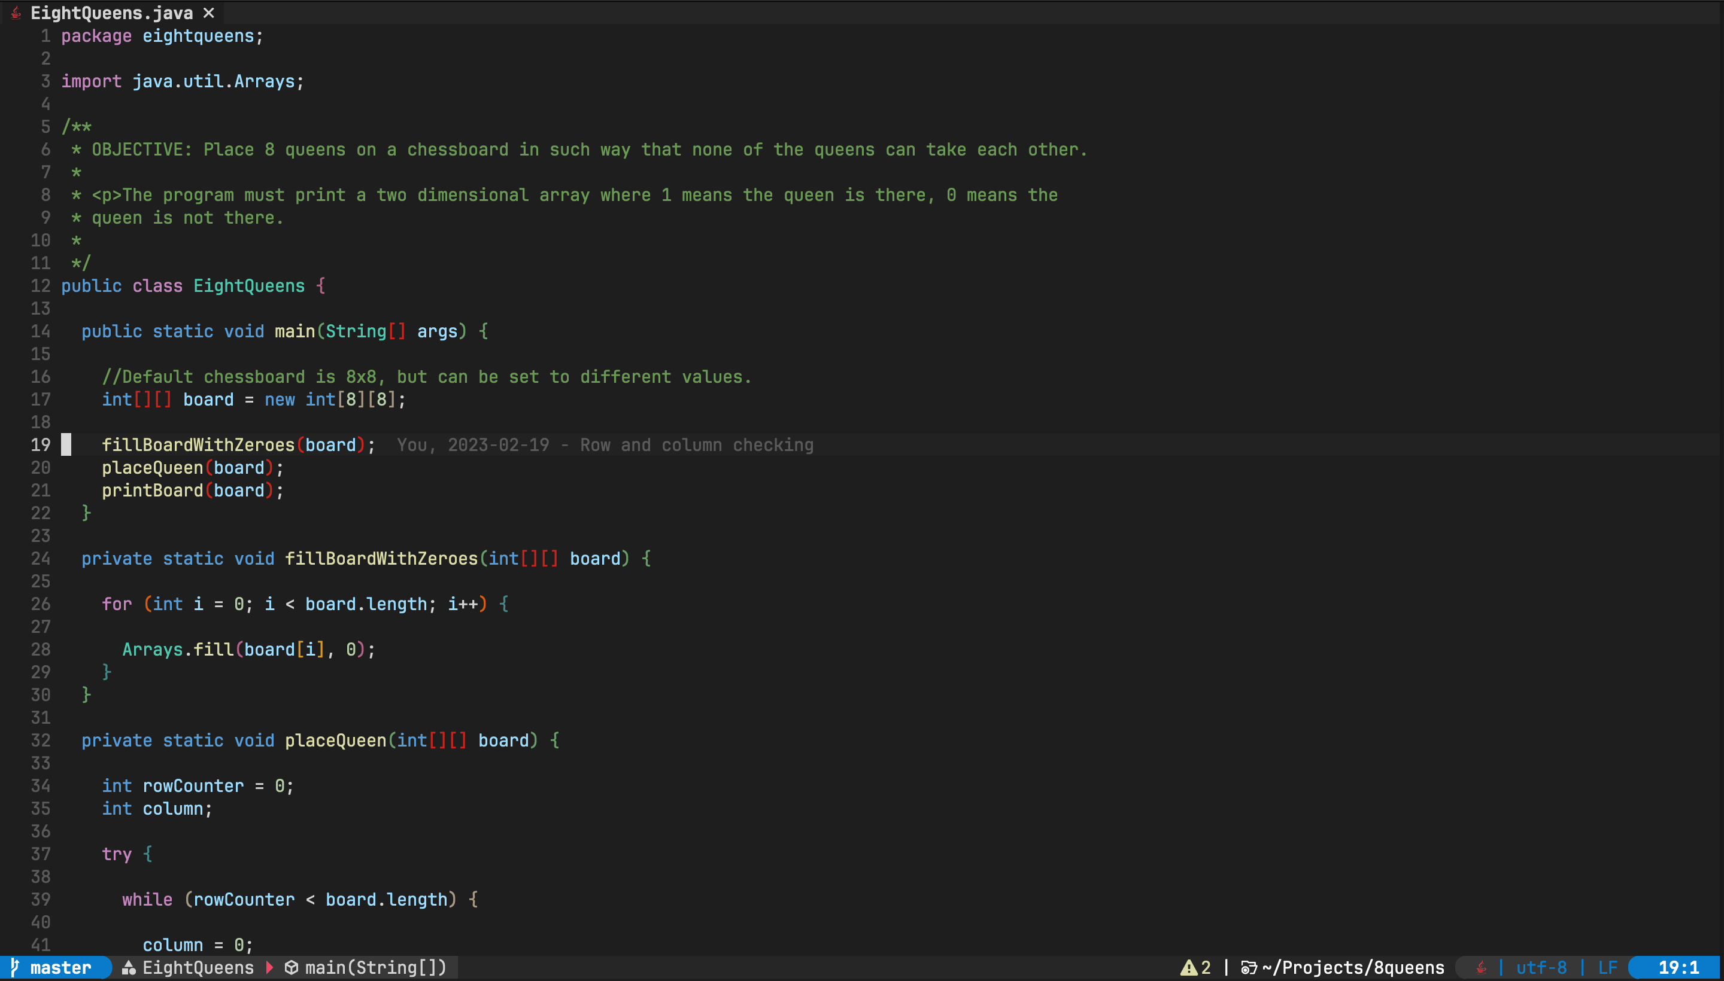1724x981 pixels.
Task: Click line number 32 in the gutter
Action: pos(41,740)
